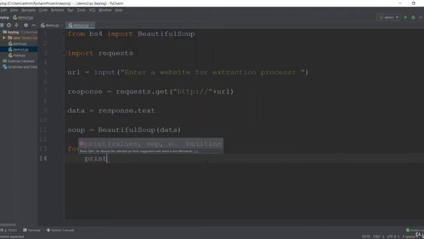The height and width of the screenshot is (239, 424).
Task: Click keylog in the breadcrumb bar
Action: coord(5,18)
